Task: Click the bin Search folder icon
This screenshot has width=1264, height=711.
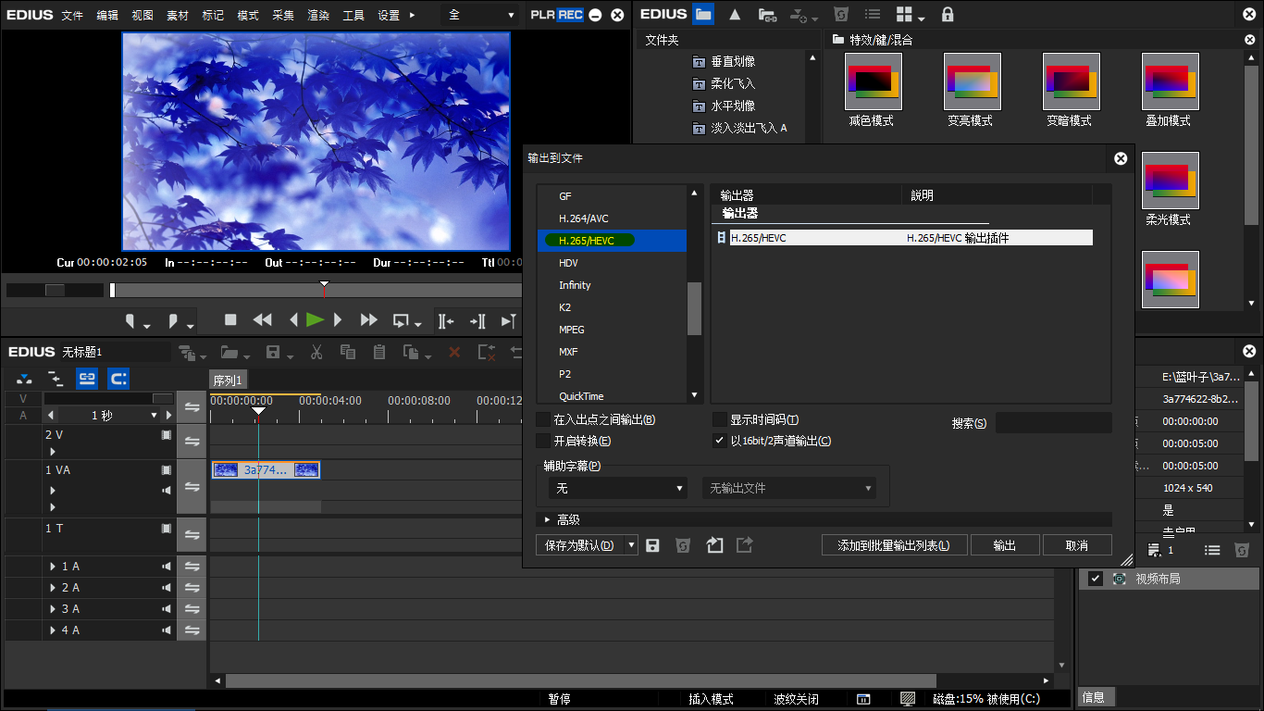Action: pyautogui.click(x=766, y=15)
